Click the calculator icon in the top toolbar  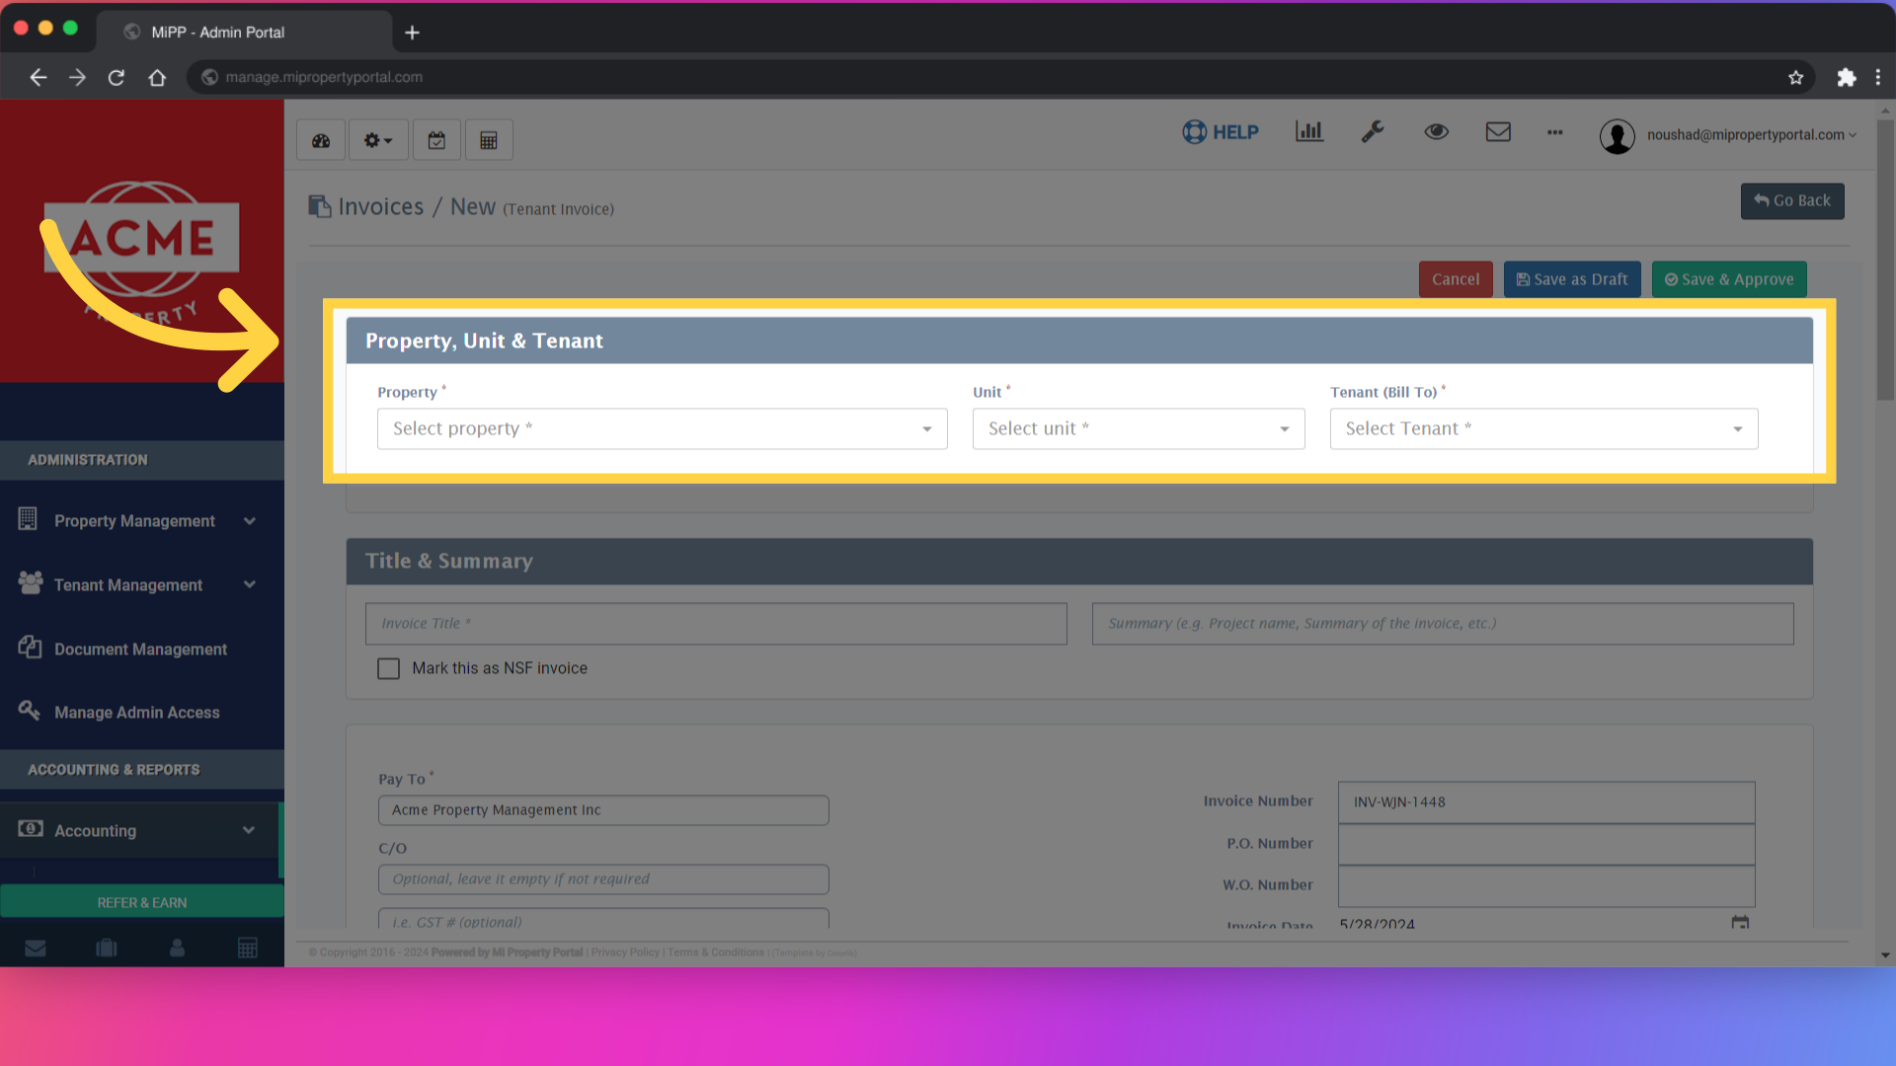[489, 139]
